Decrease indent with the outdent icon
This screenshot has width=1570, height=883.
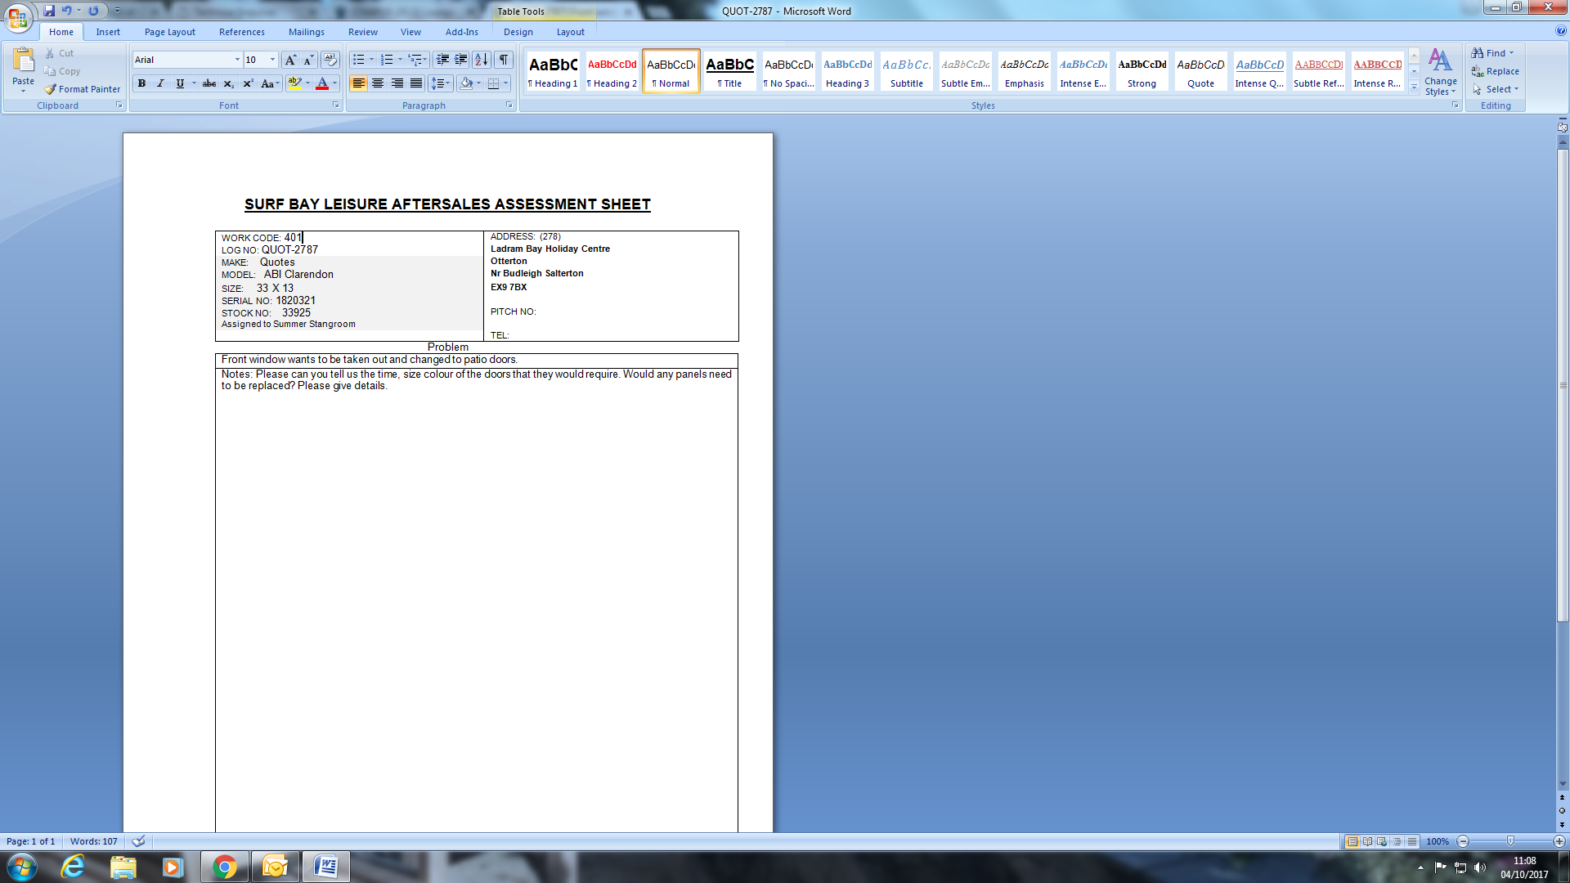[x=442, y=60]
